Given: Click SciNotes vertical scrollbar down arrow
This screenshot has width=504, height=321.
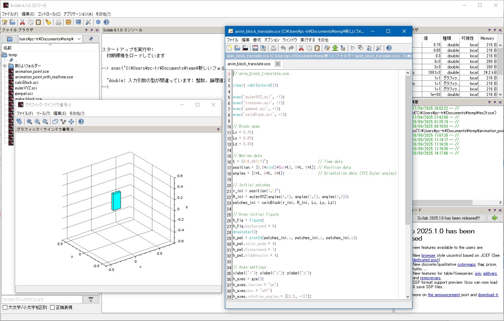Looking at the screenshot, I should (x=408, y=296).
